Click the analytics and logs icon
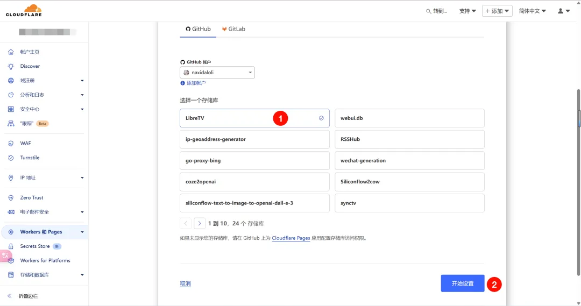The width and height of the screenshot is (581, 306). tap(11, 95)
